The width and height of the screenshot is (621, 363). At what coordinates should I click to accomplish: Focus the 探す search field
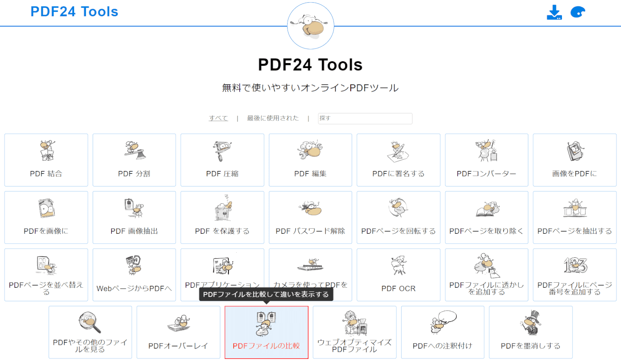[x=365, y=118]
